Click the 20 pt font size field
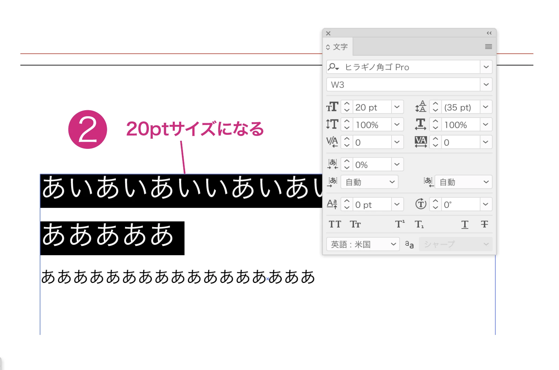Image resolution: width=559 pixels, height=370 pixels. [x=371, y=107]
